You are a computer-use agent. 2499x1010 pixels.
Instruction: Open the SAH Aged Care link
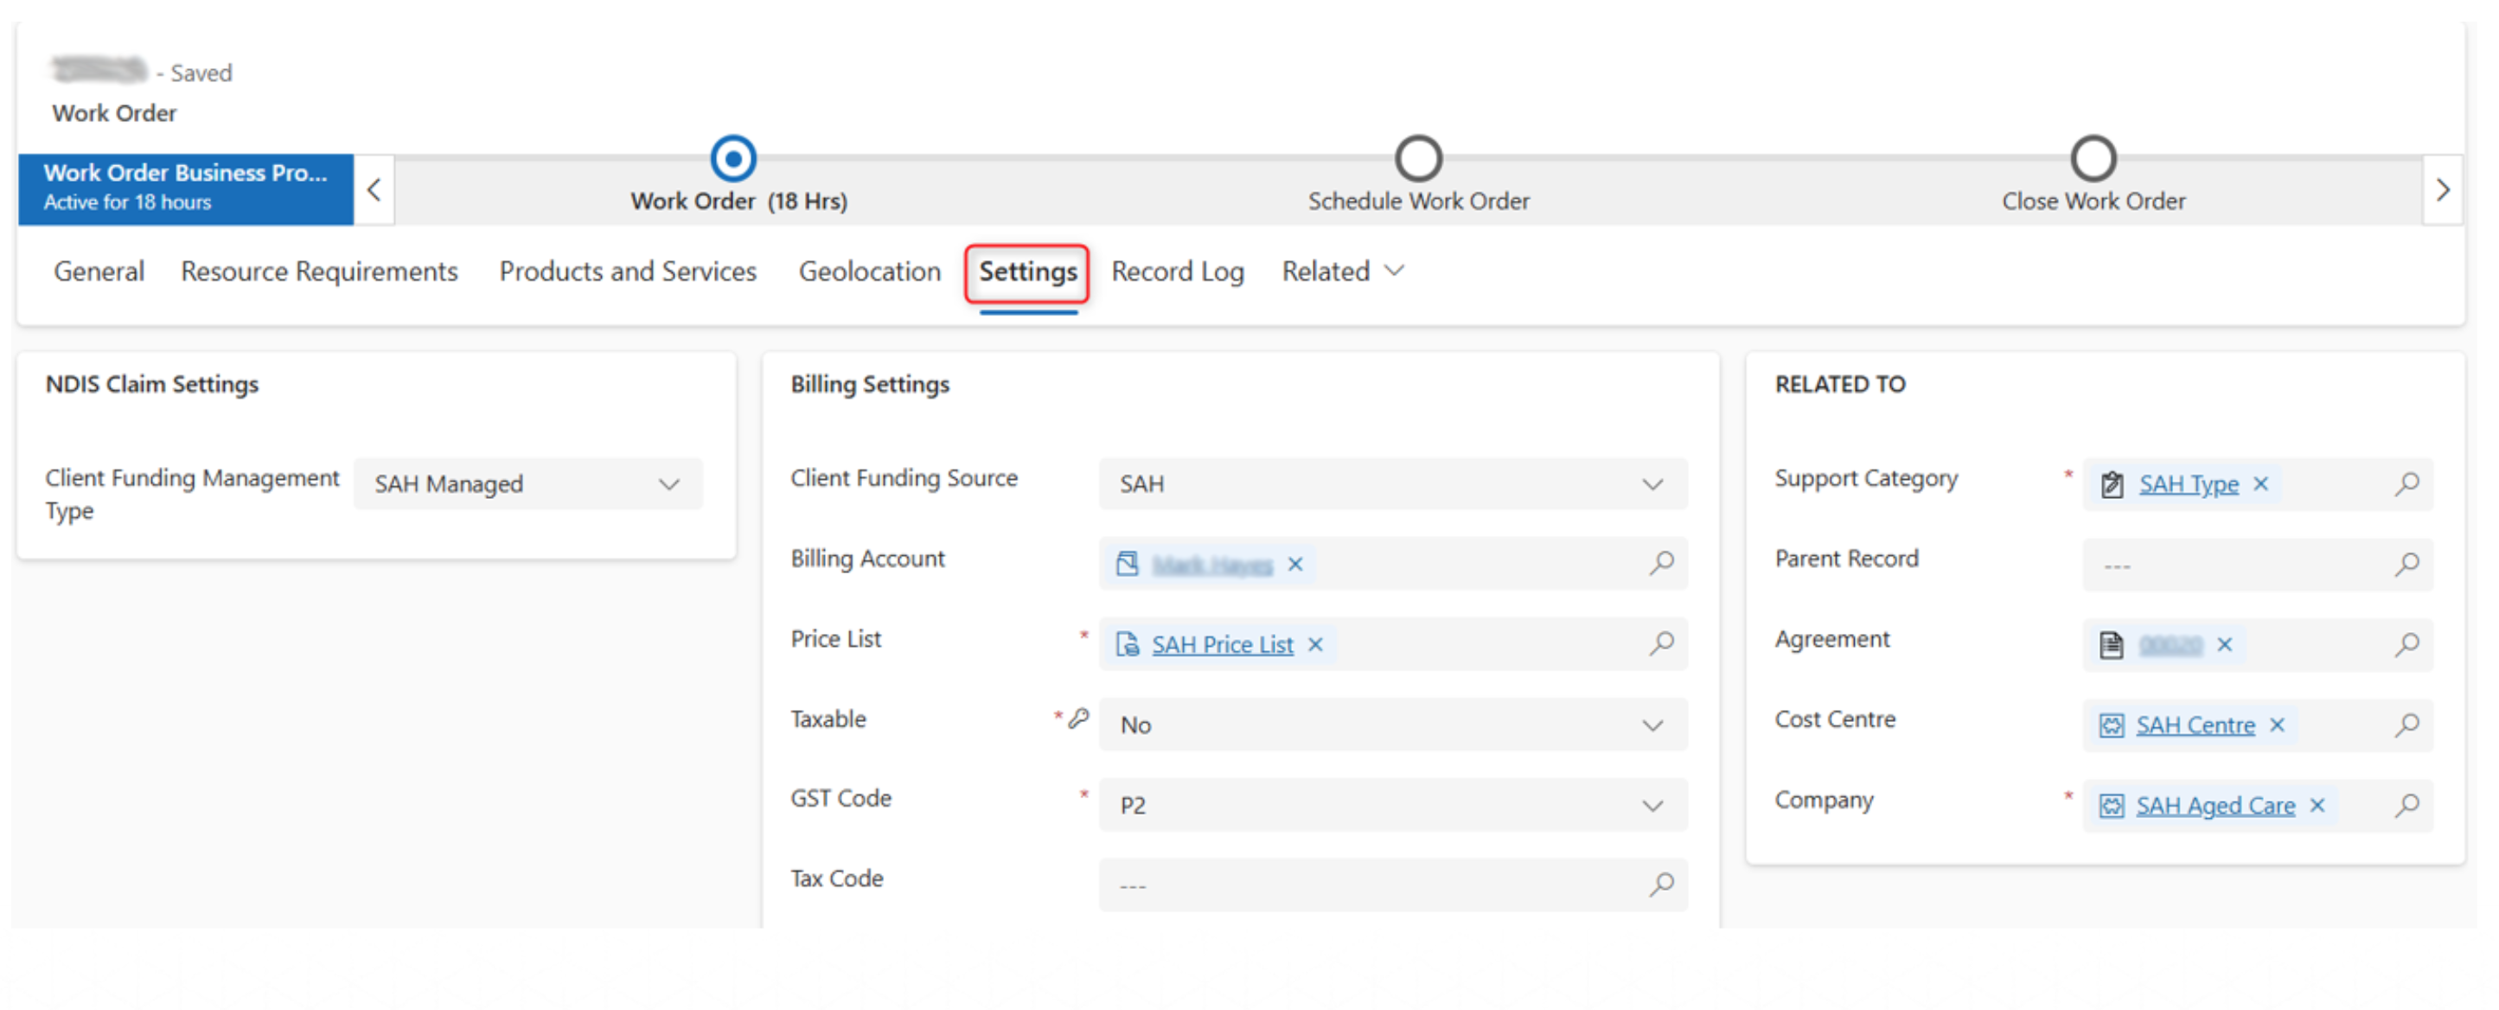(x=2215, y=805)
